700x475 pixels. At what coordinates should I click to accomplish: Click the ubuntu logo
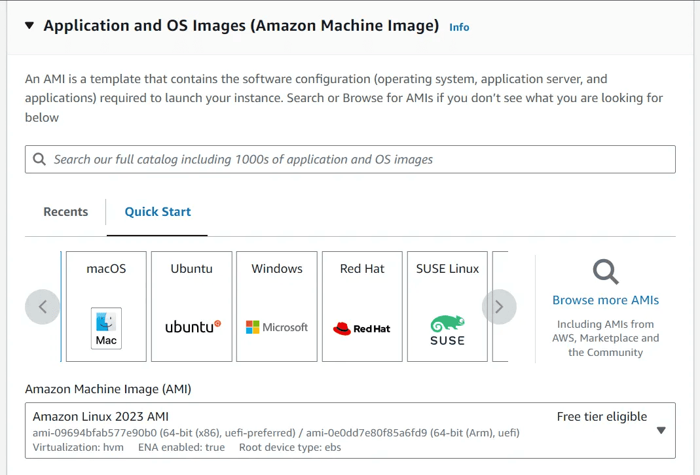click(x=193, y=327)
